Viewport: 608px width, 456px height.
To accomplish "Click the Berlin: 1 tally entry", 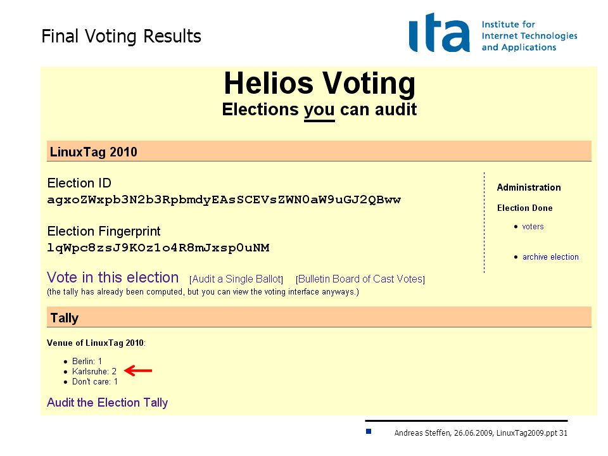I will (87, 362).
